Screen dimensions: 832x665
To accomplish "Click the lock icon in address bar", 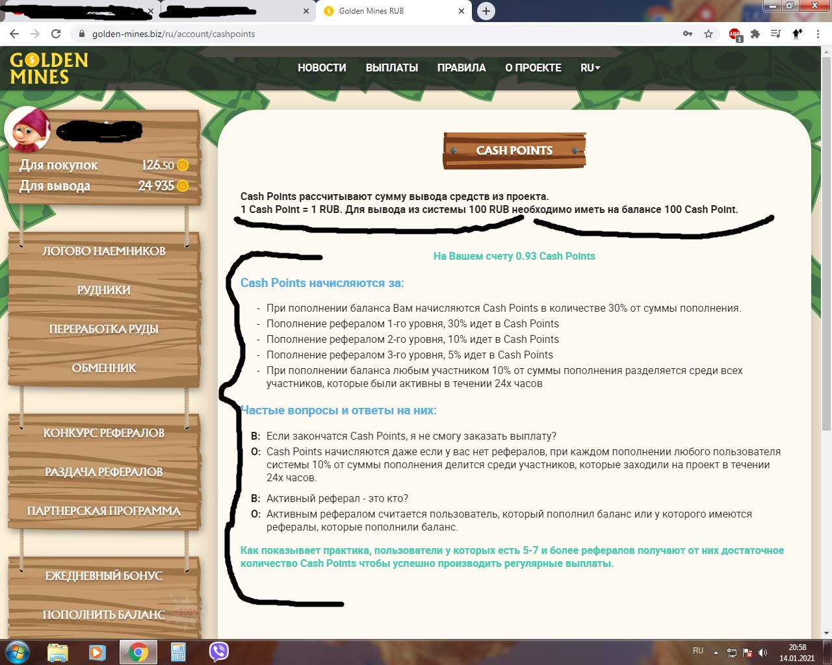I will click(82, 34).
